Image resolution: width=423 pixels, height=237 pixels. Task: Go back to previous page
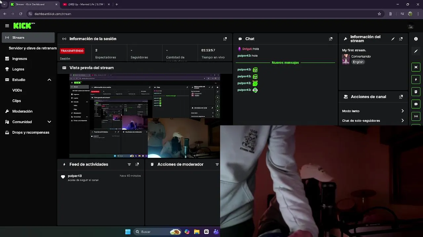click(5, 14)
